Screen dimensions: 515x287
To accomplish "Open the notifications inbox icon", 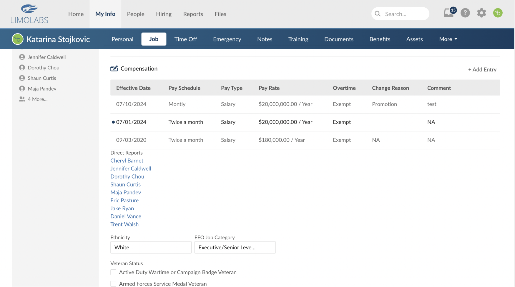I will (448, 13).
